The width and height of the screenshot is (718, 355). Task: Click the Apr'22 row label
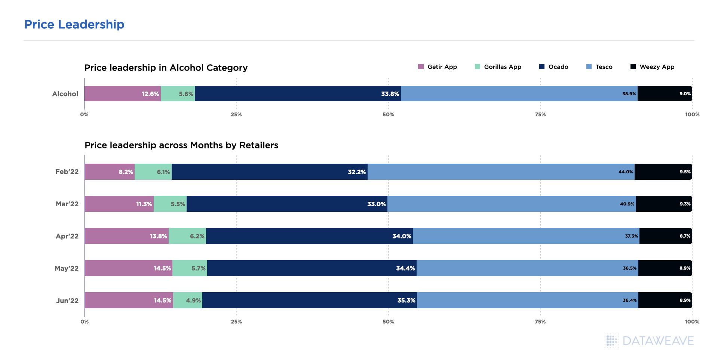point(67,236)
